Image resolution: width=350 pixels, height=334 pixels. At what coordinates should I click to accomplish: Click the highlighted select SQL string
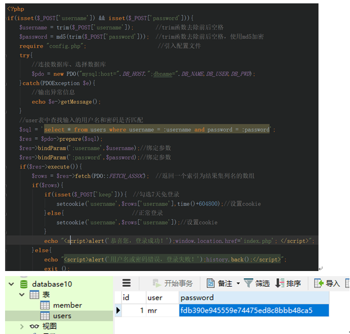point(156,129)
